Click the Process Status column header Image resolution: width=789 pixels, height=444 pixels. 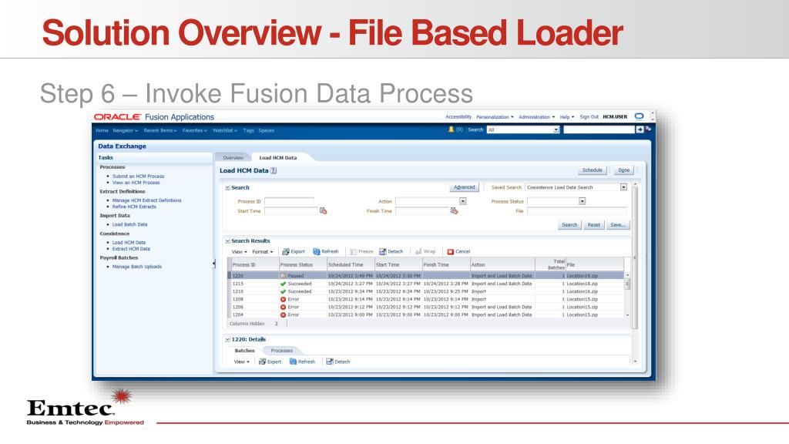[x=303, y=265]
